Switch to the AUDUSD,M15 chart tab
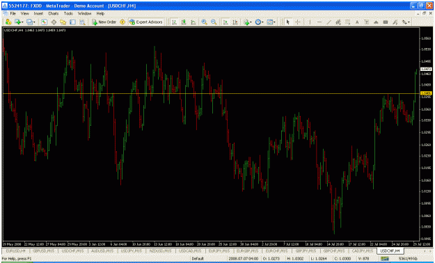The height and width of the screenshot is (263, 435). [x=102, y=250]
